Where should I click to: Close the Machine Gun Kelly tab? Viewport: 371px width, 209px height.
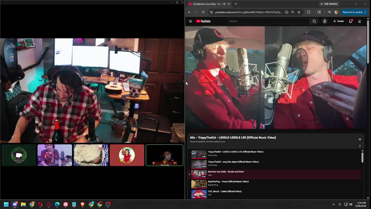tap(229, 4)
